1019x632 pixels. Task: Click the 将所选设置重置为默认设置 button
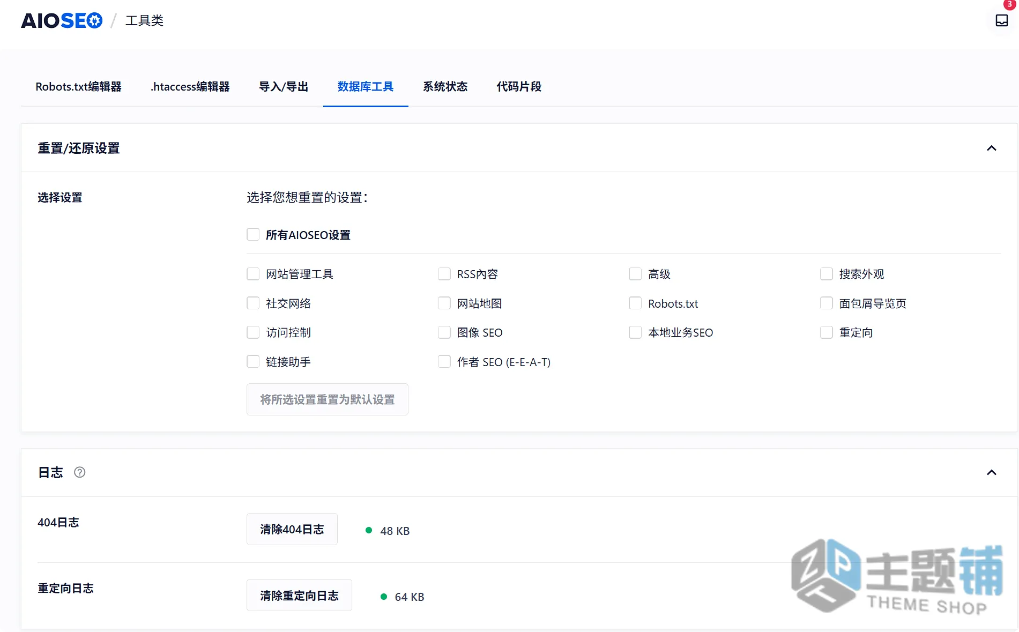[x=327, y=399]
